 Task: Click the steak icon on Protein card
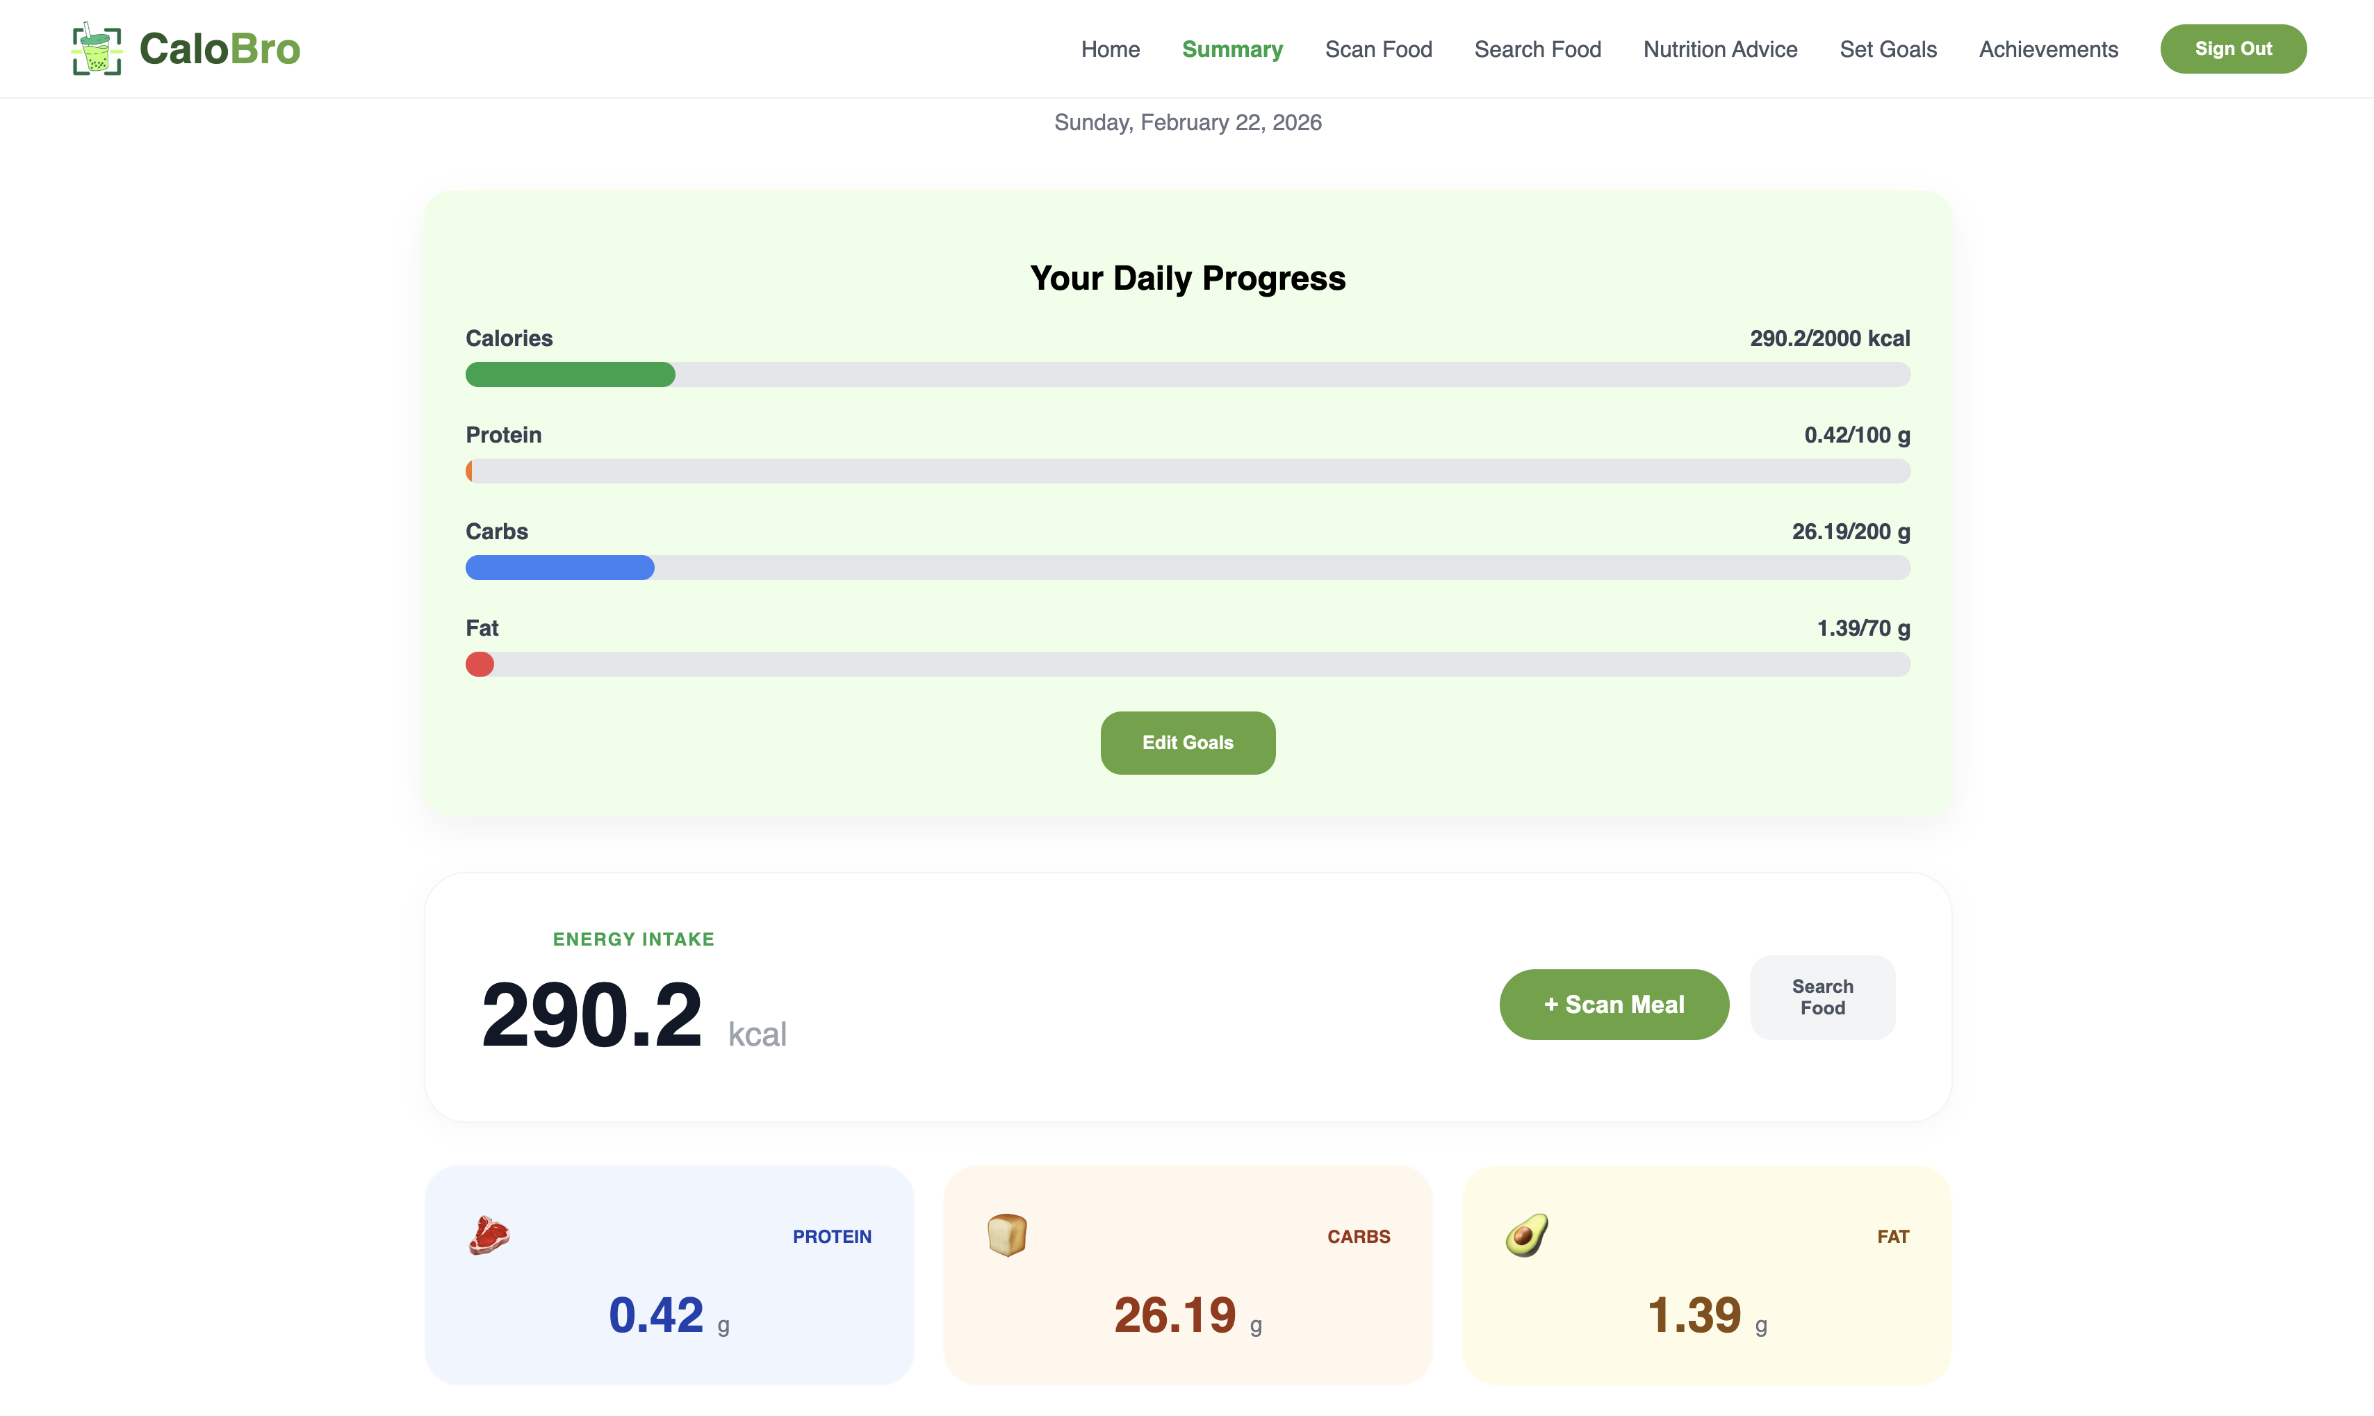coord(489,1235)
